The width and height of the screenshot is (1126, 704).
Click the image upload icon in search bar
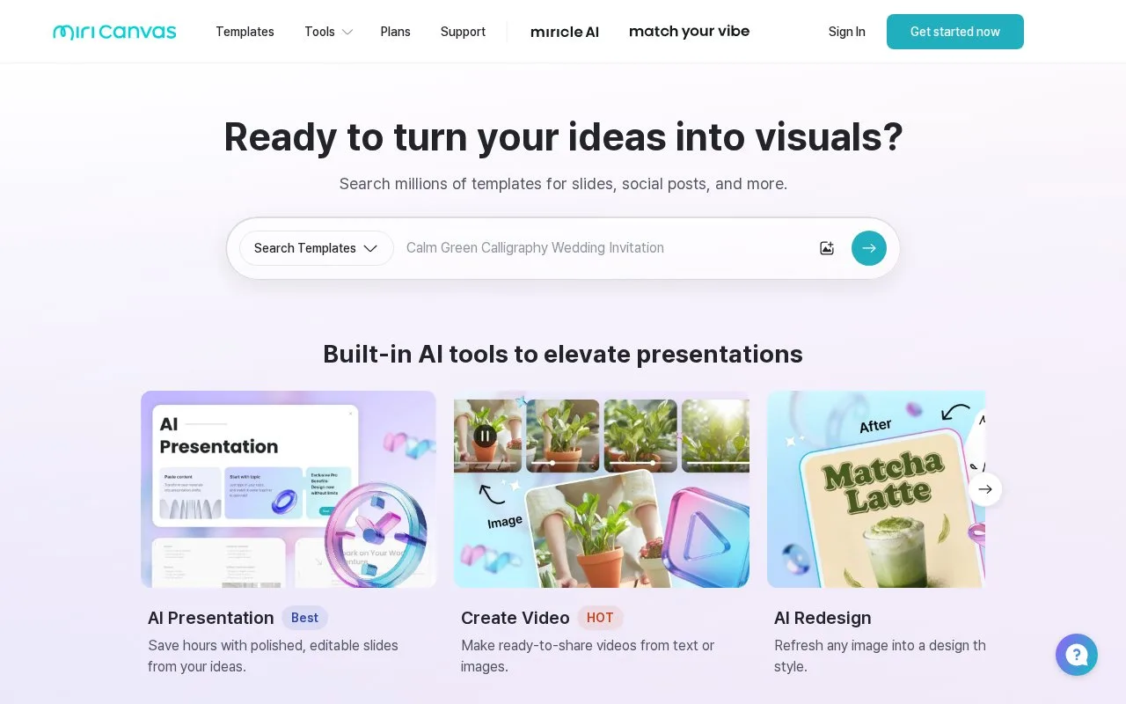pos(827,248)
